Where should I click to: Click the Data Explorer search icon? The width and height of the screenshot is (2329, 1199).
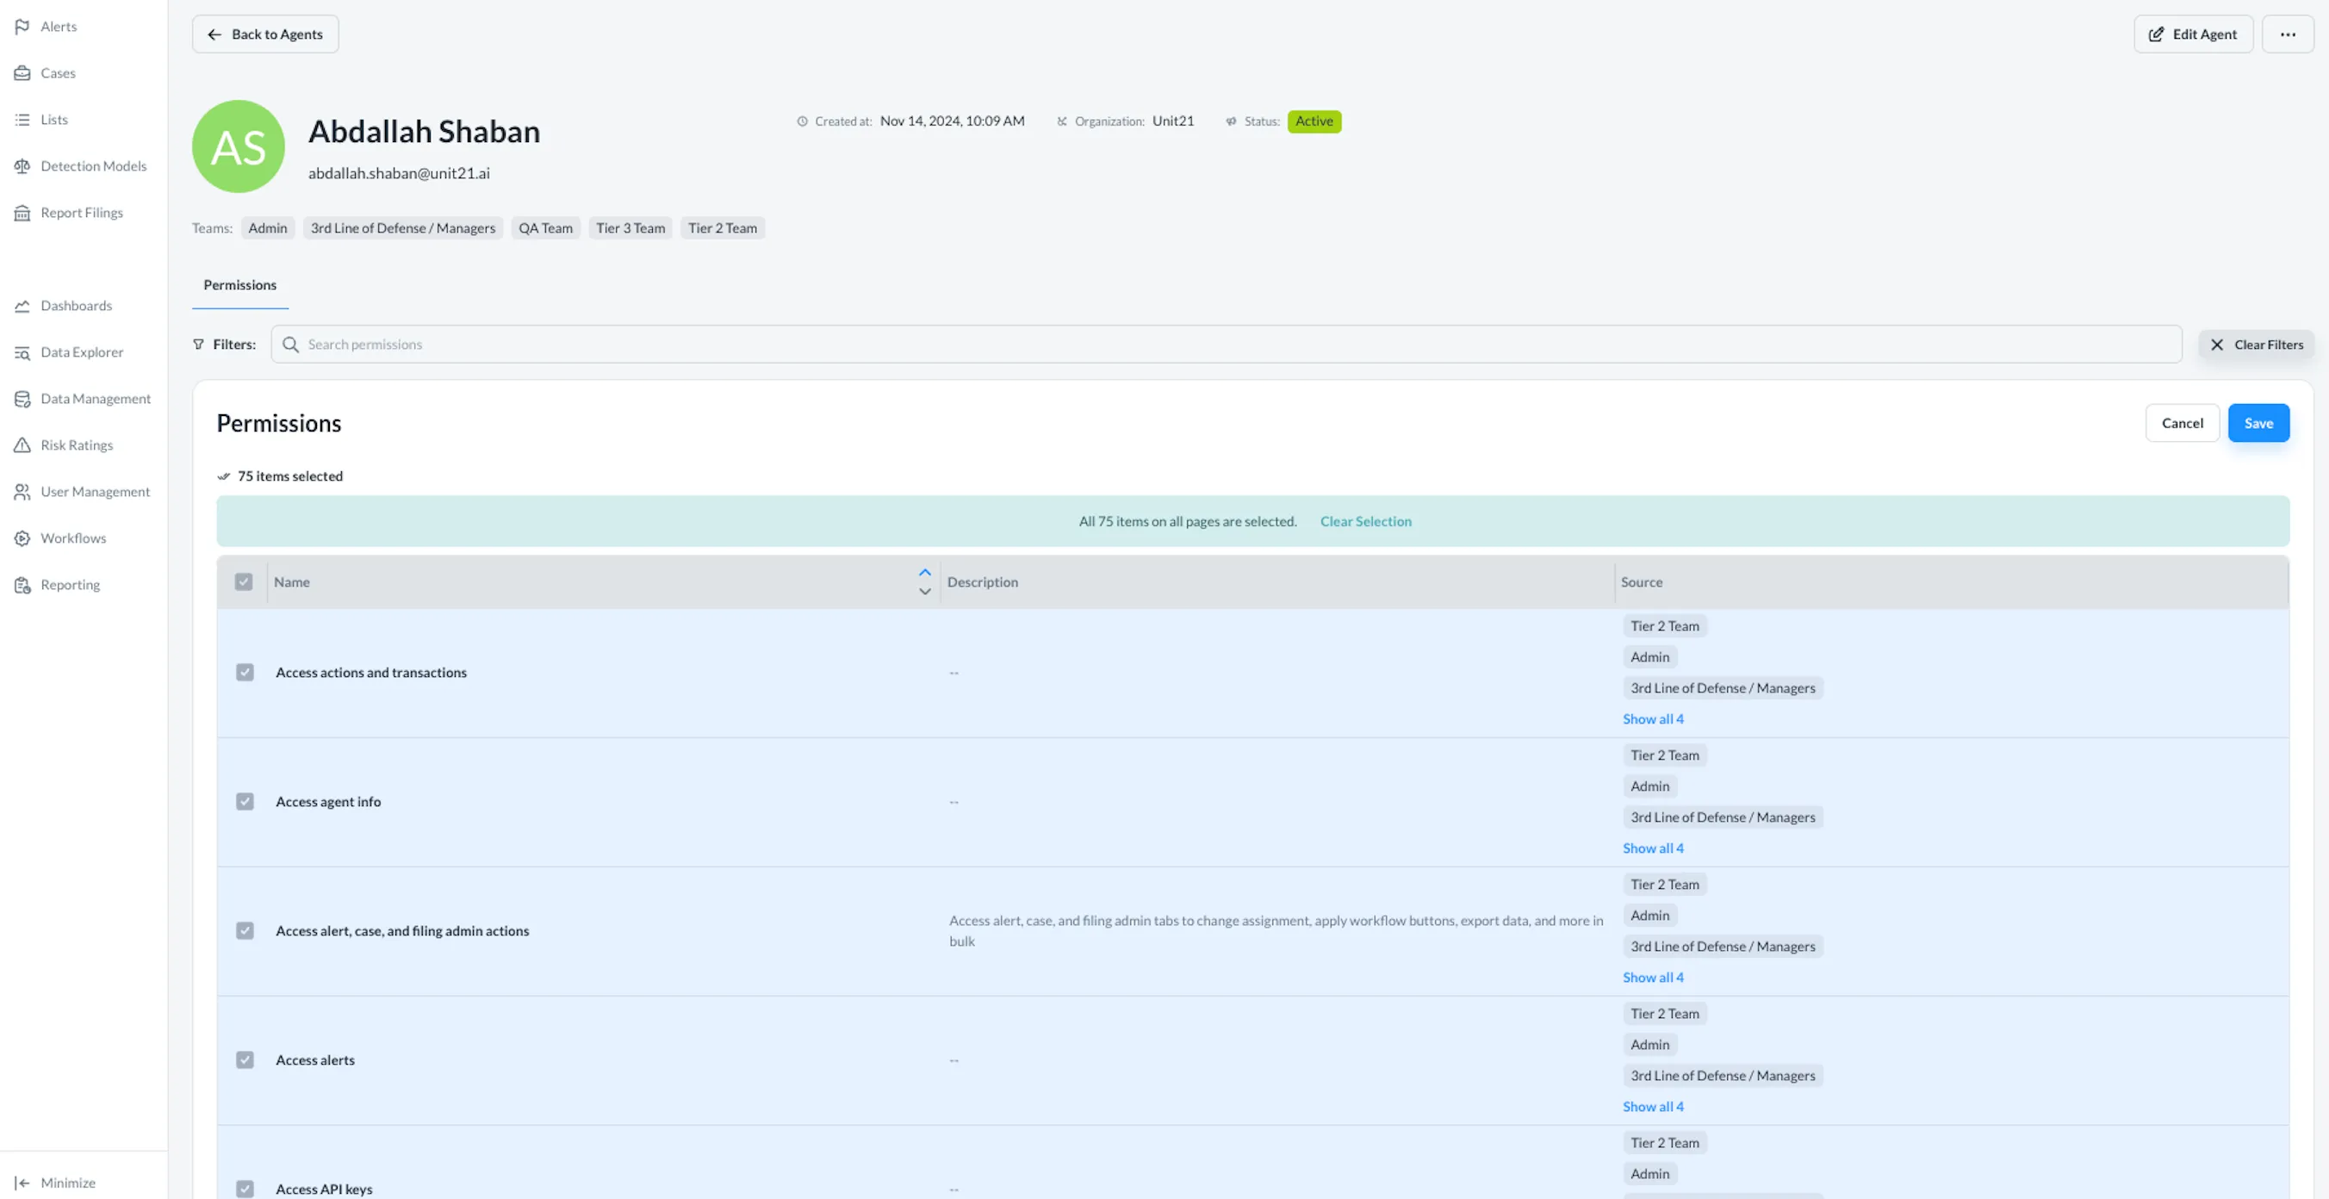pos(22,352)
